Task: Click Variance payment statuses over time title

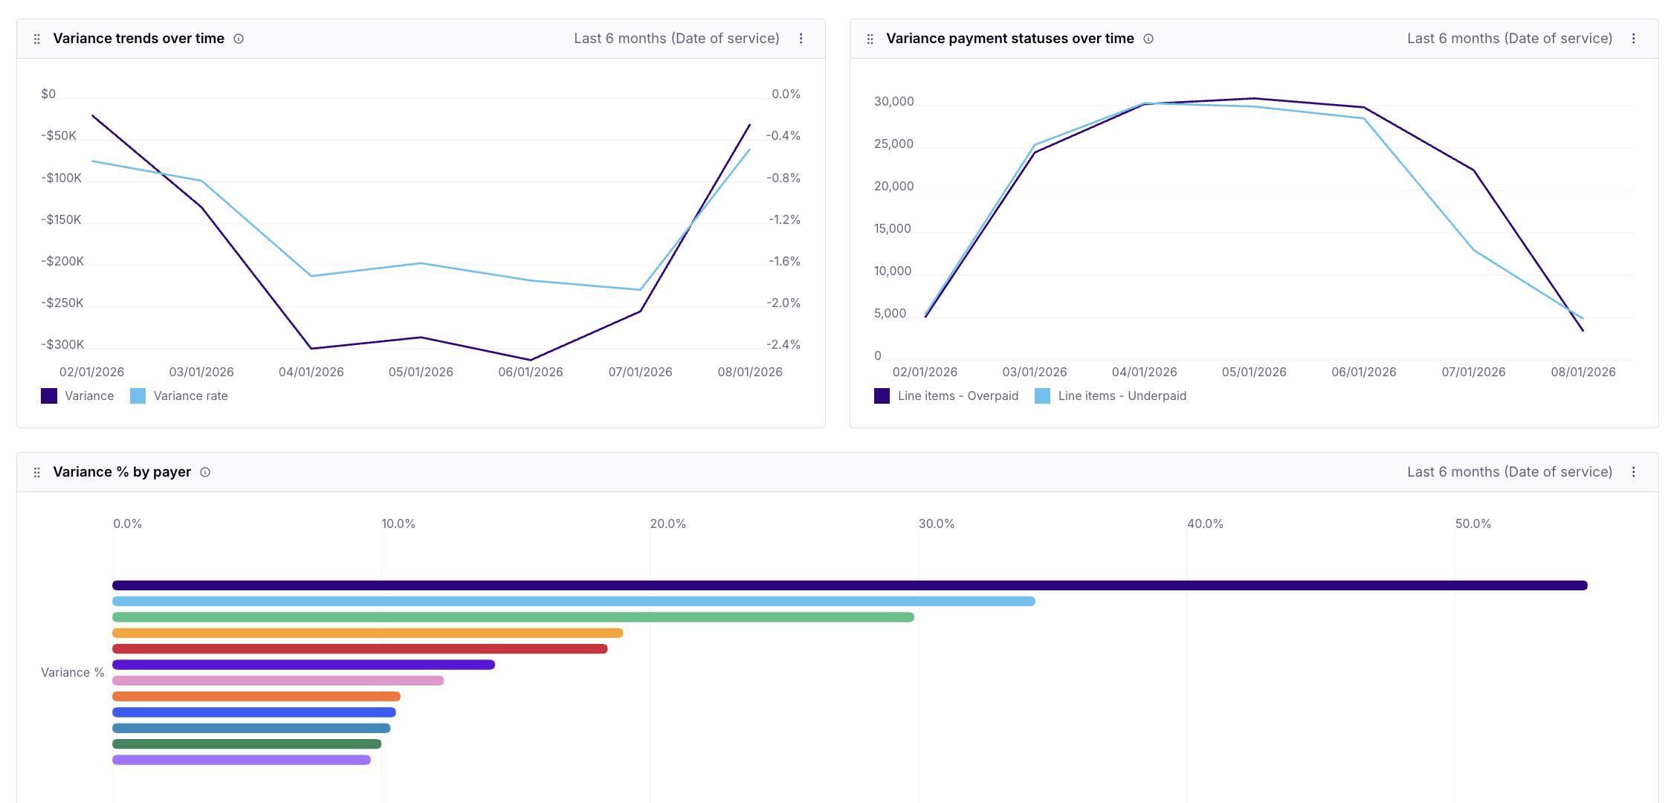Action: (x=1010, y=39)
